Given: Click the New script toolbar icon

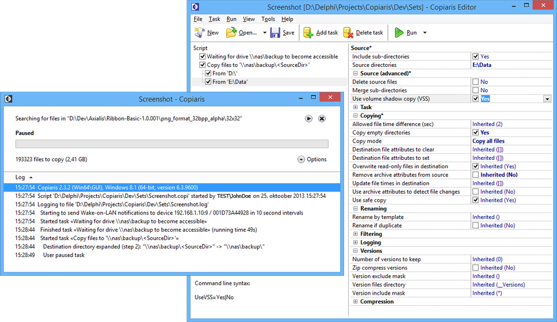Looking at the screenshot, I should pos(199,32).
